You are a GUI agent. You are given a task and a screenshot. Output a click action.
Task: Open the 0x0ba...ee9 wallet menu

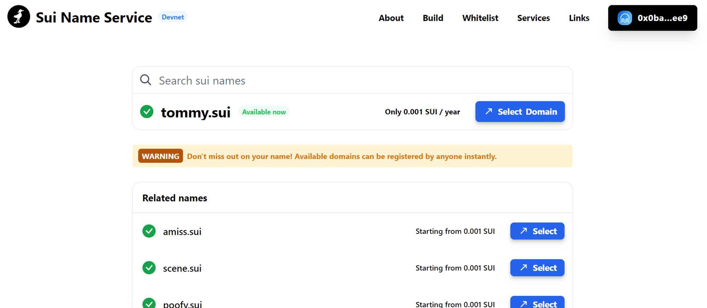(653, 18)
